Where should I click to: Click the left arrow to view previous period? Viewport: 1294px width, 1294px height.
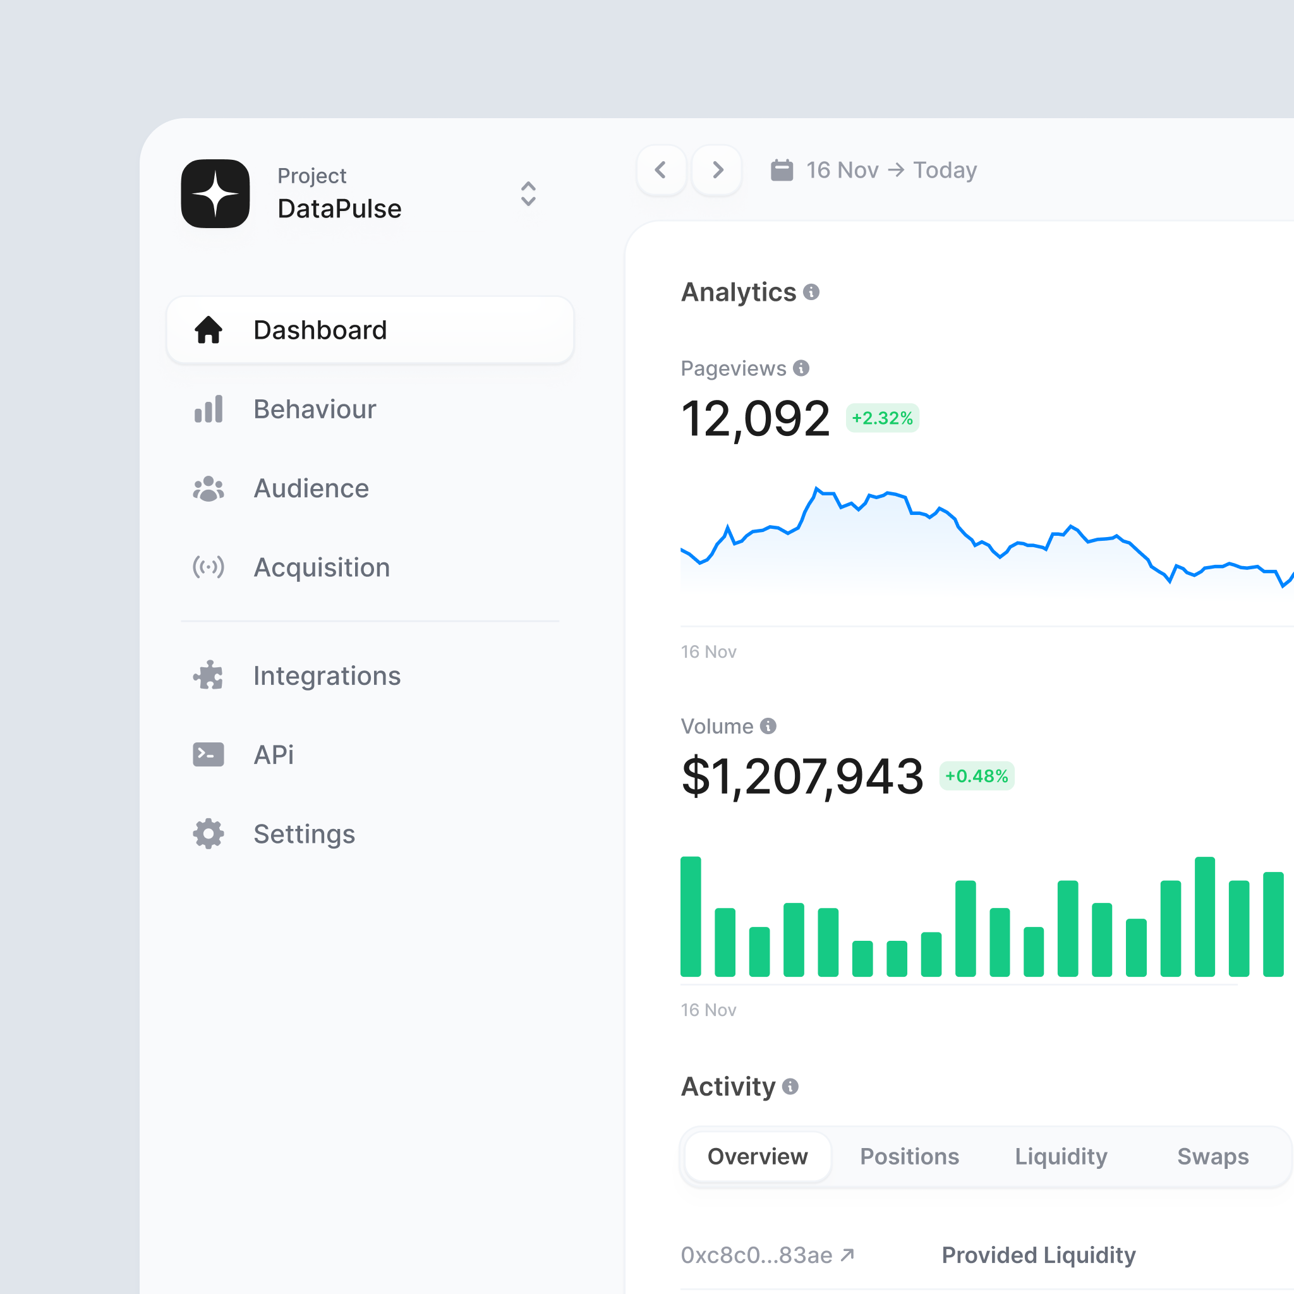coord(660,169)
